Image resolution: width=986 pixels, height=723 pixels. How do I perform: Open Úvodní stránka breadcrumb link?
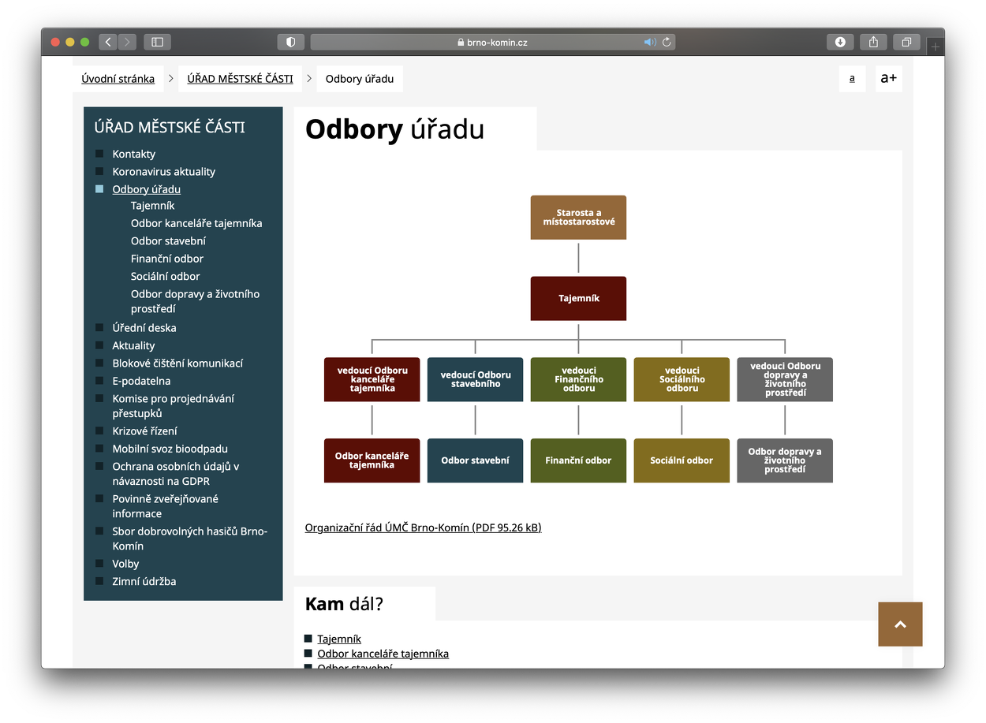coord(118,79)
